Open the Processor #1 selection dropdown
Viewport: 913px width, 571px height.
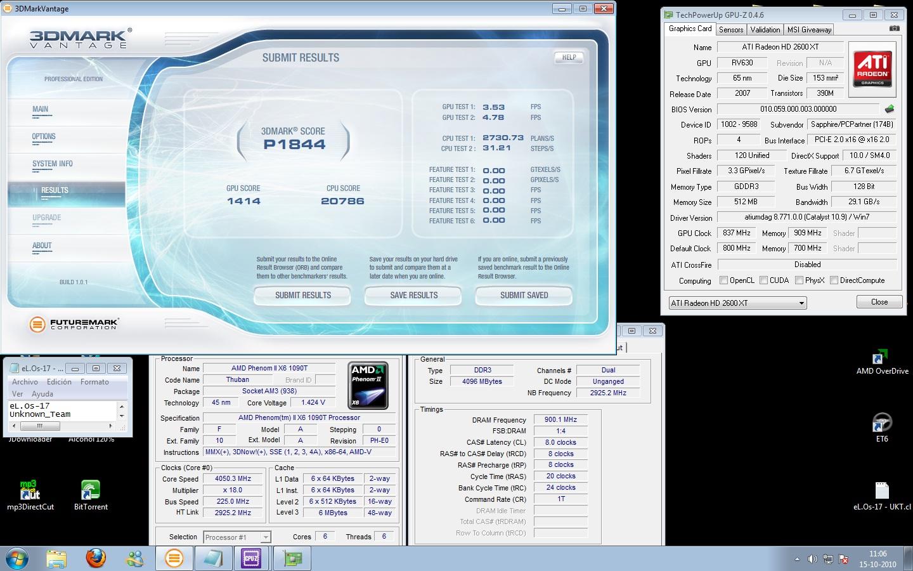pos(237,537)
